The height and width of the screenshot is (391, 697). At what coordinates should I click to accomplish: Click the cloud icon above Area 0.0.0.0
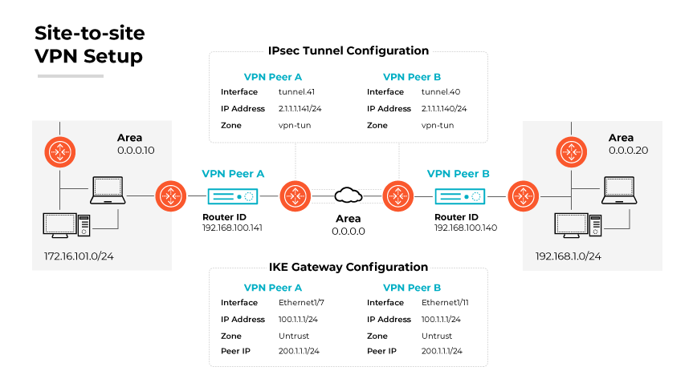[x=348, y=195]
